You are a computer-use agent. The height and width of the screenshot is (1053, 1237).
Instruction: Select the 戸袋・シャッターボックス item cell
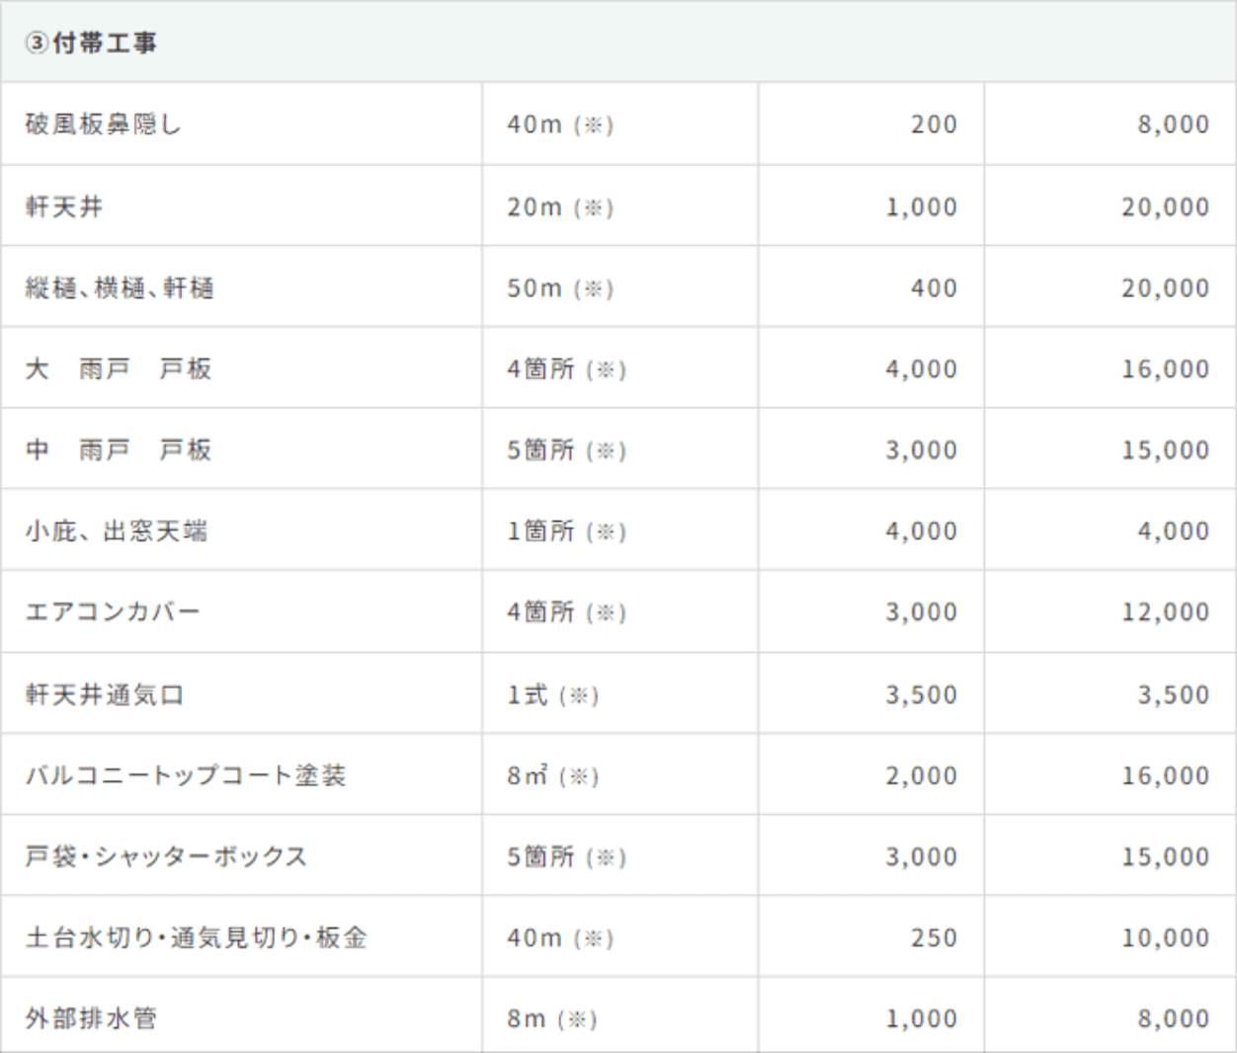click(166, 856)
